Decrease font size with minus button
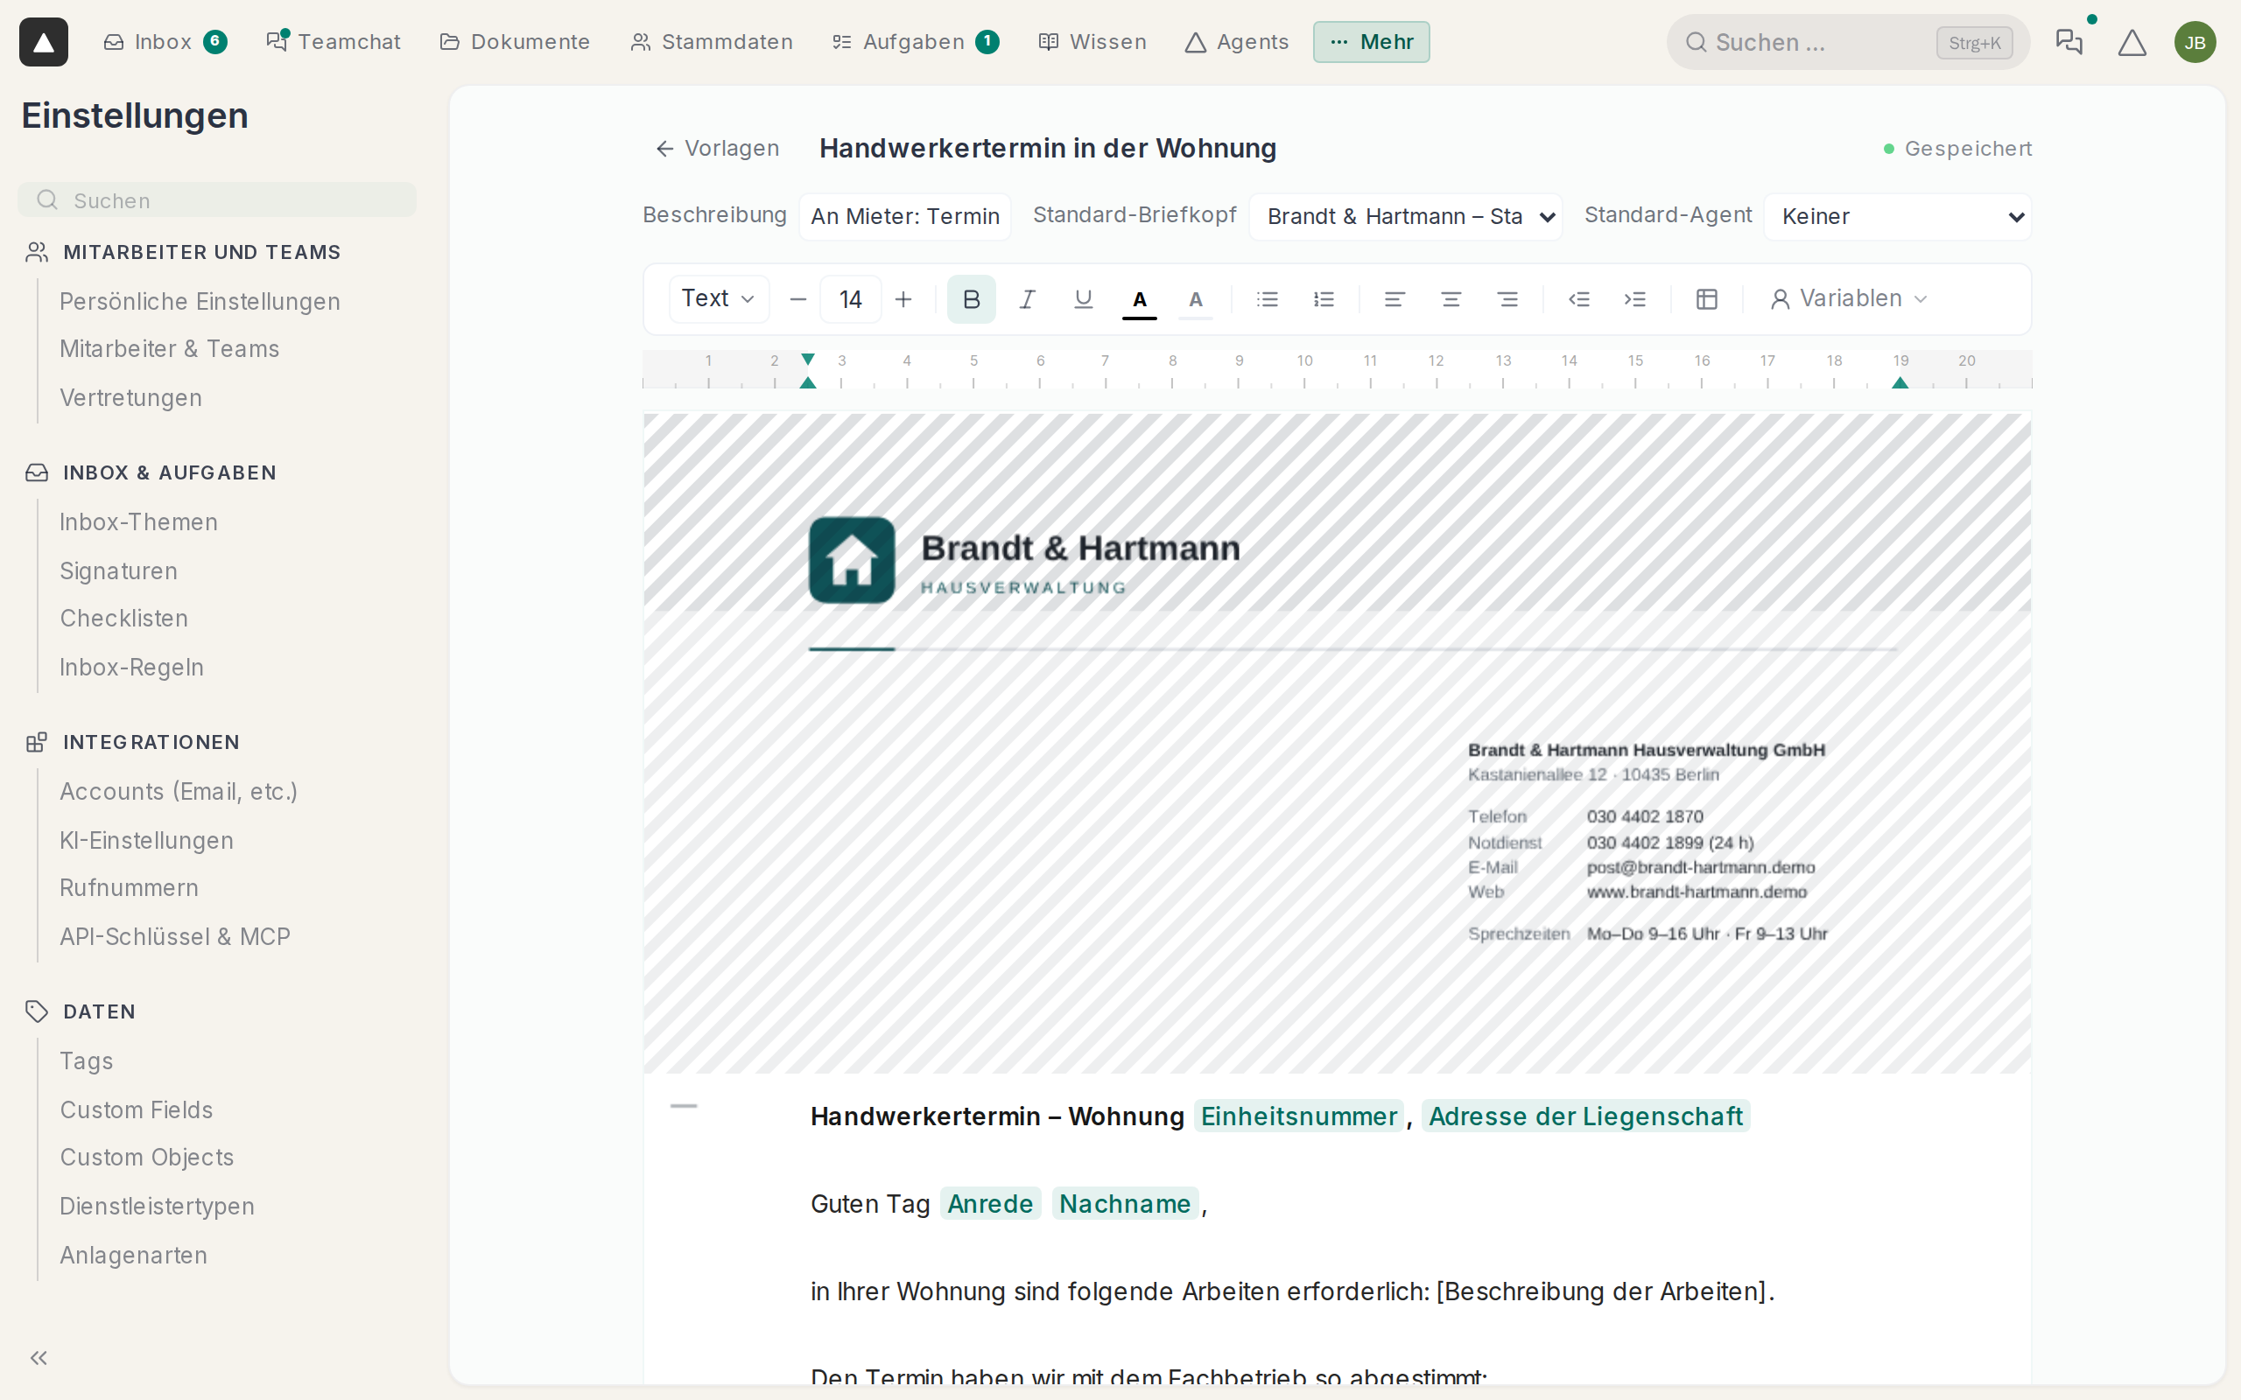Viewport: 2241px width, 1400px height. click(797, 299)
